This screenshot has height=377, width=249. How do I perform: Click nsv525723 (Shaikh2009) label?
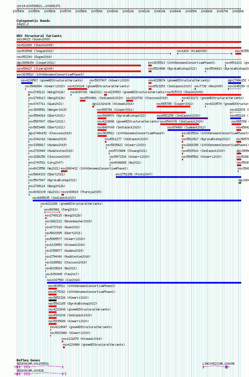[185, 92]
